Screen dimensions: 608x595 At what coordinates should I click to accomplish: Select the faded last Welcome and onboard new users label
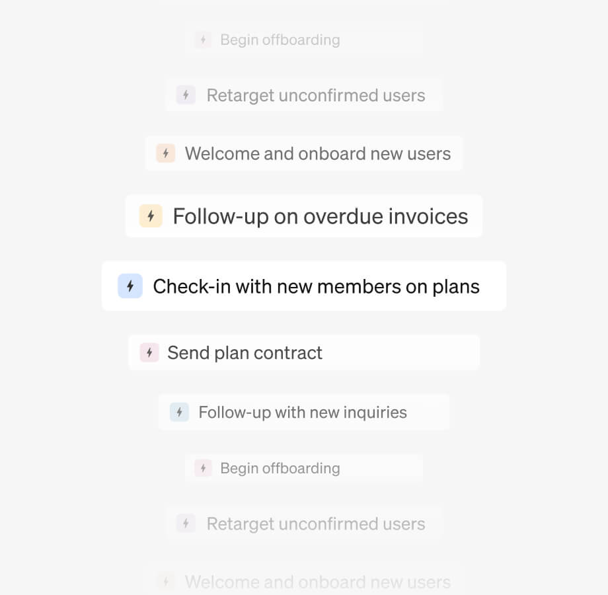317,582
